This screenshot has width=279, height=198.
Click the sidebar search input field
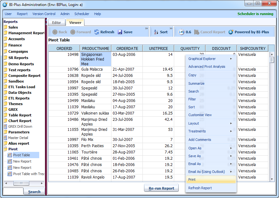(x=13, y=191)
